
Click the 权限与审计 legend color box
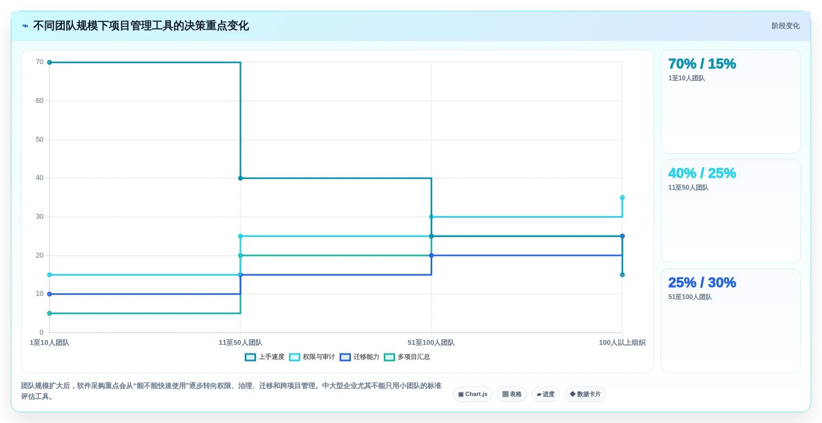[x=294, y=357]
